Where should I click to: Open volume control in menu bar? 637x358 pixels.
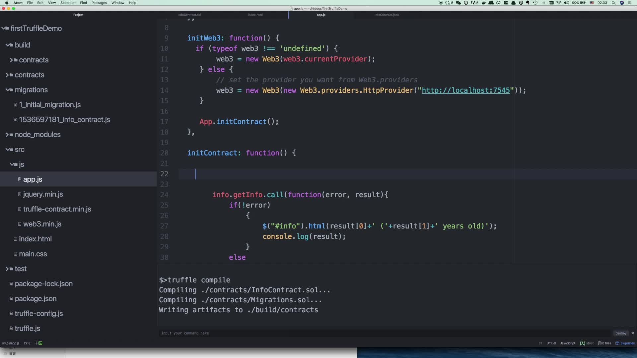[x=566, y=3]
